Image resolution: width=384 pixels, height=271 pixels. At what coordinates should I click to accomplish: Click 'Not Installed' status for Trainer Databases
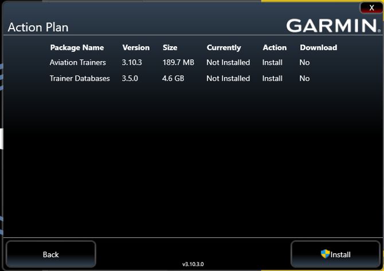click(228, 78)
